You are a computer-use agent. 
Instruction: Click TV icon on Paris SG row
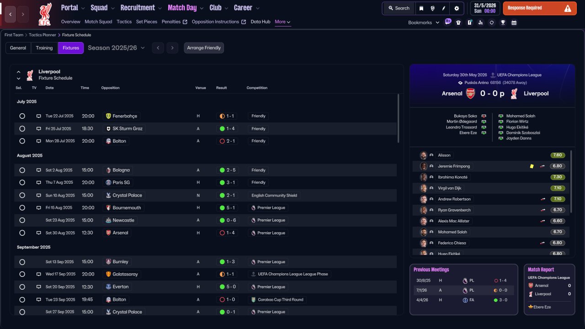(x=39, y=182)
